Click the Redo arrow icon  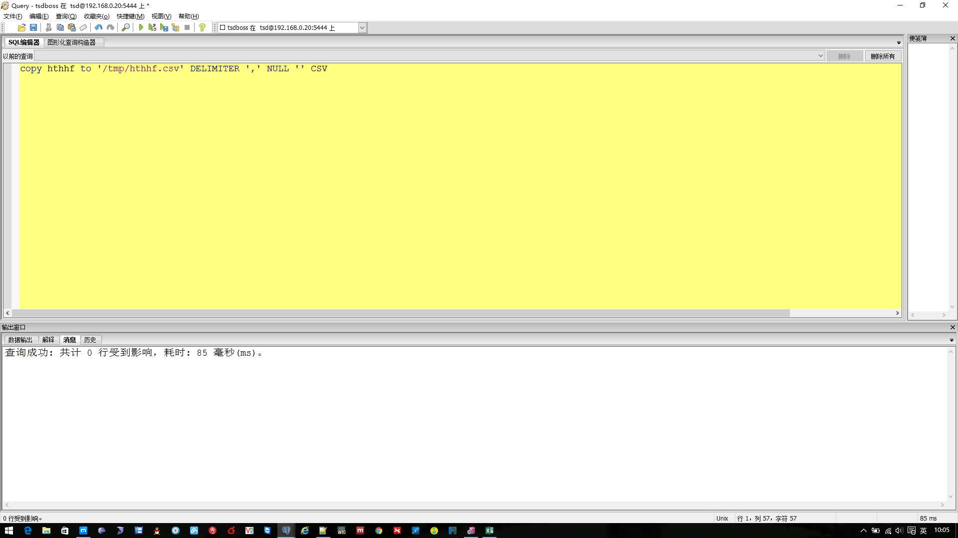tap(110, 28)
